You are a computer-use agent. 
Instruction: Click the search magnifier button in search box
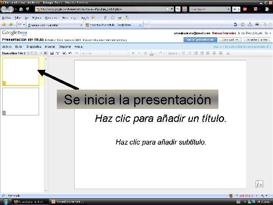[x=235, y=9]
